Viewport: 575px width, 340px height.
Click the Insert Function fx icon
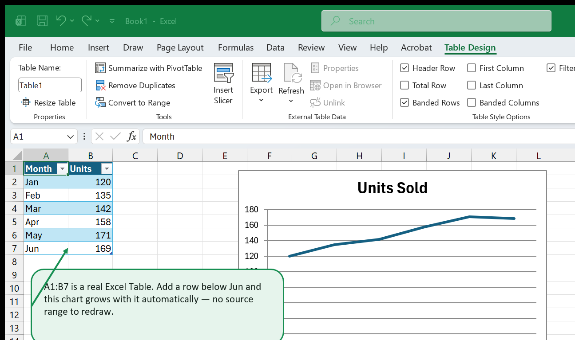point(131,137)
